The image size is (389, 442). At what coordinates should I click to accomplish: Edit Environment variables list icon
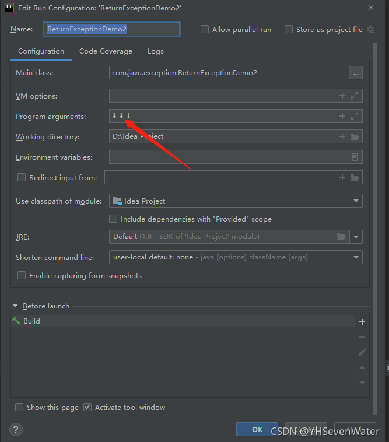[x=355, y=157]
